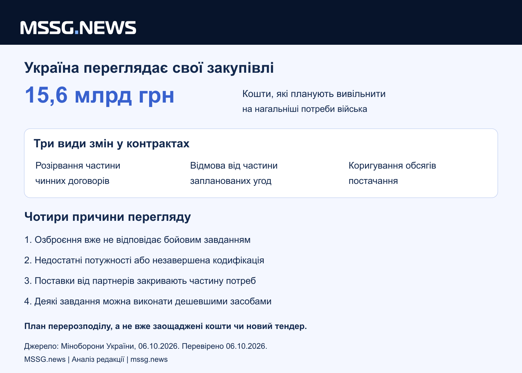
Task: Click "Коригування обсягів постачання" item
Action: click(x=392, y=173)
